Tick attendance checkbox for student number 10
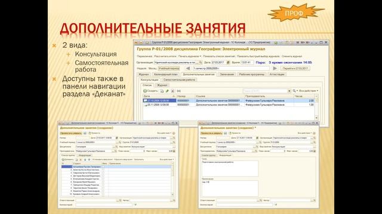 click(103, 194)
